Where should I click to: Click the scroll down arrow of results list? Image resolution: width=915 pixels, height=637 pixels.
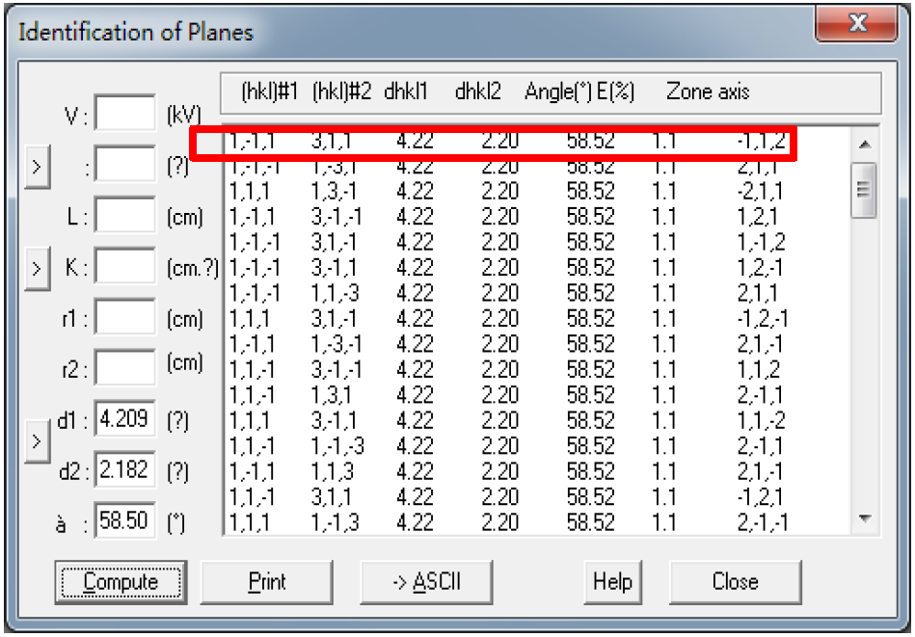click(x=865, y=518)
